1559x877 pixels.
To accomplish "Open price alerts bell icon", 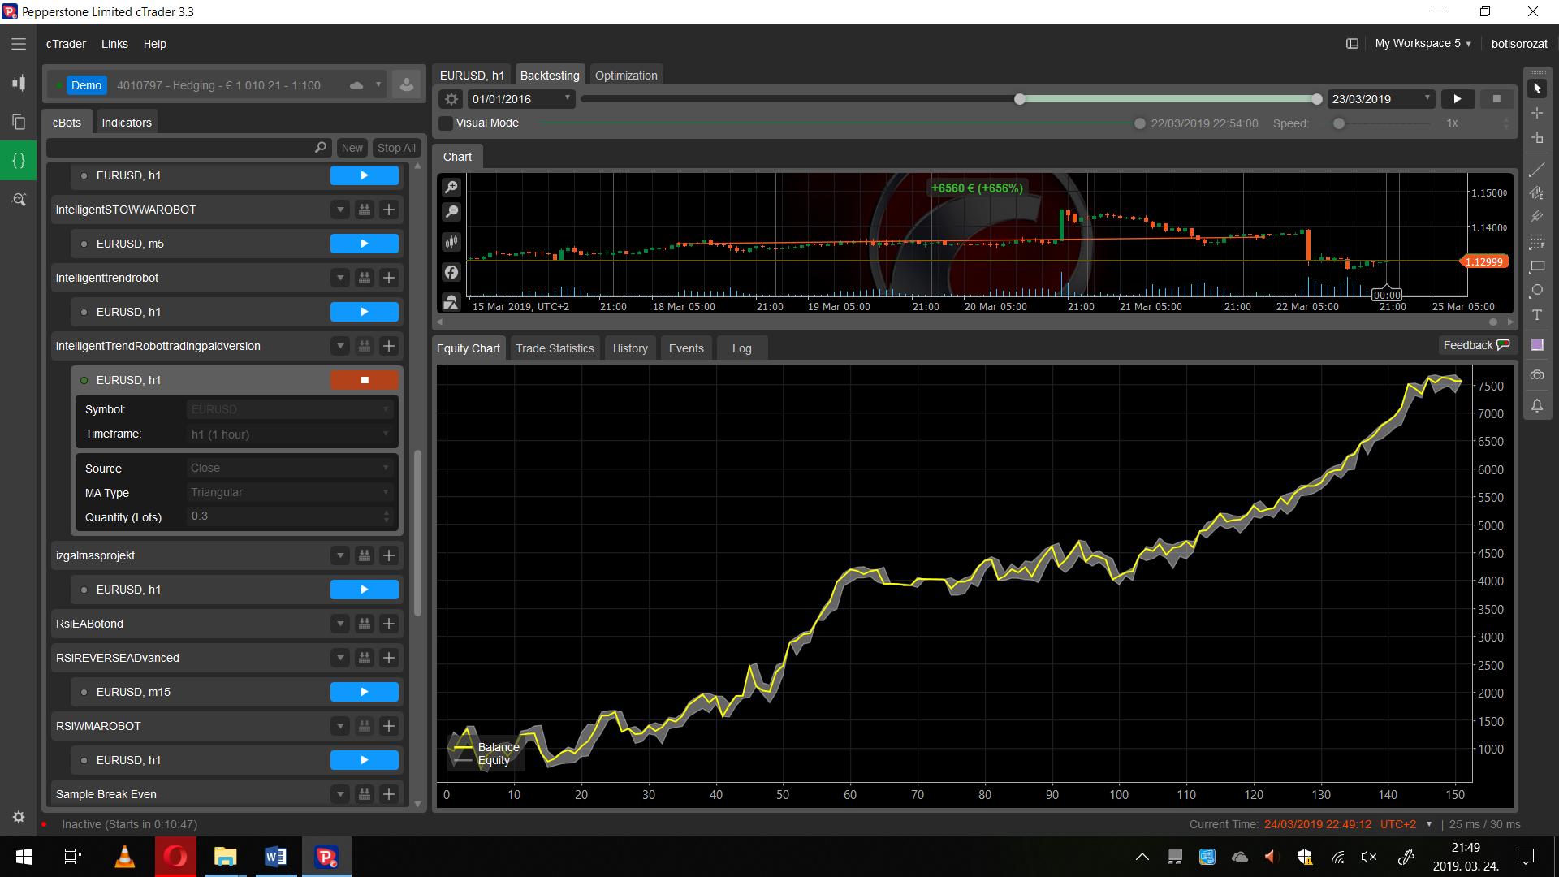I will coord(1537,406).
